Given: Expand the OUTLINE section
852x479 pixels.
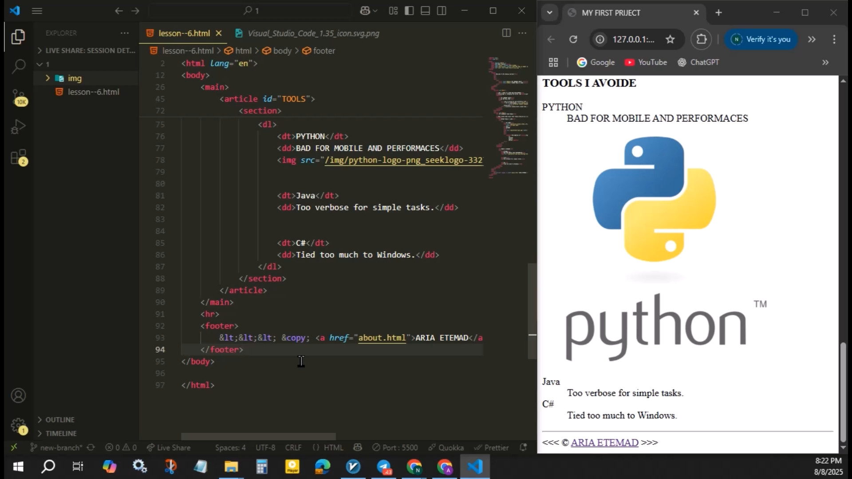Looking at the screenshot, I should [60, 420].
